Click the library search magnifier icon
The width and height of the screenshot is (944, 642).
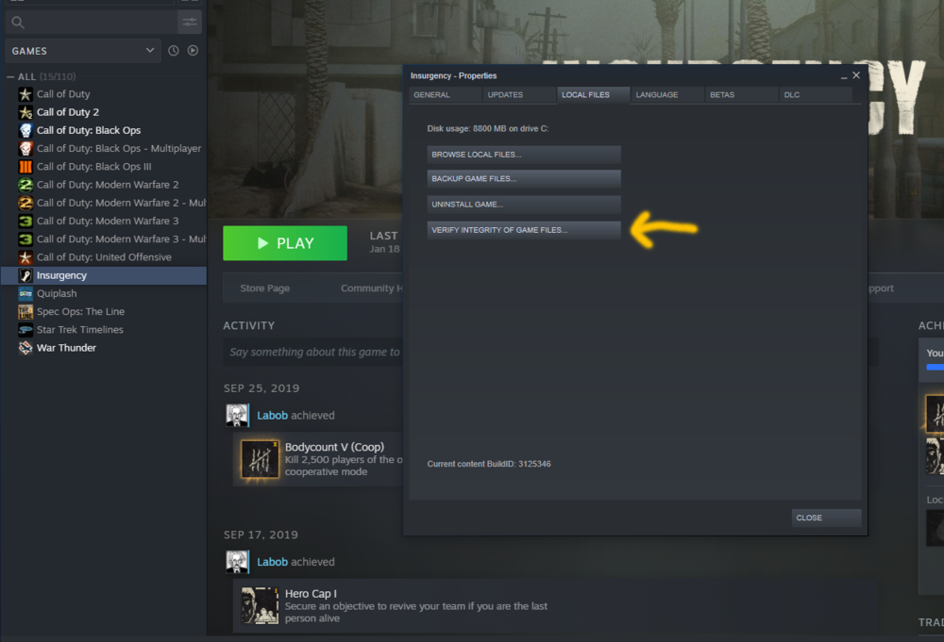tap(19, 22)
